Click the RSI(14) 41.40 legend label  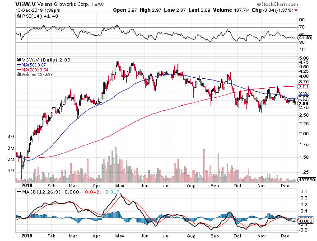[40, 16]
